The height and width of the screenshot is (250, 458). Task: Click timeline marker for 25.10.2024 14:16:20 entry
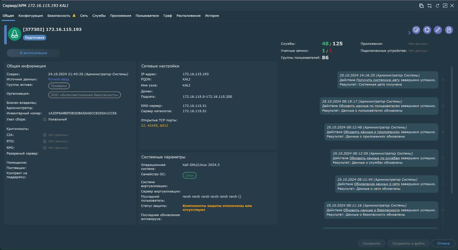click(x=443, y=80)
